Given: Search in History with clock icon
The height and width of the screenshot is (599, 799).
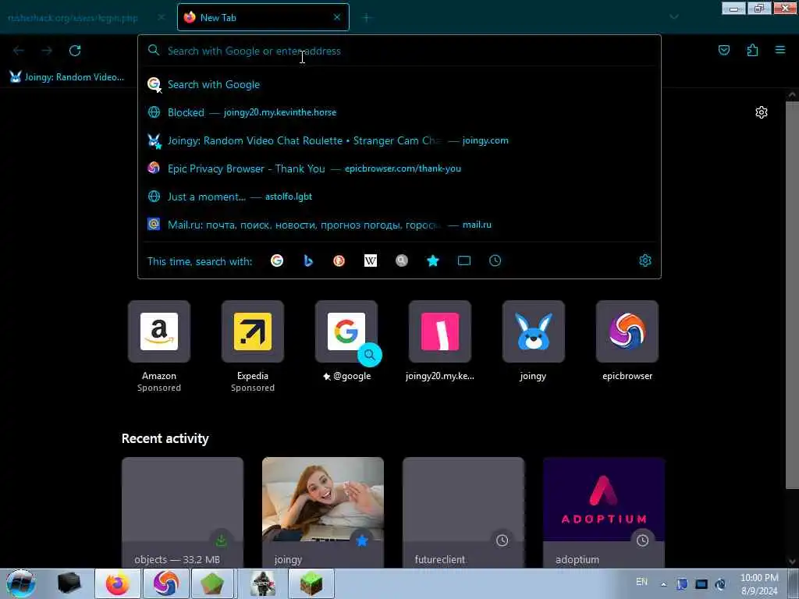Looking at the screenshot, I should (x=495, y=261).
